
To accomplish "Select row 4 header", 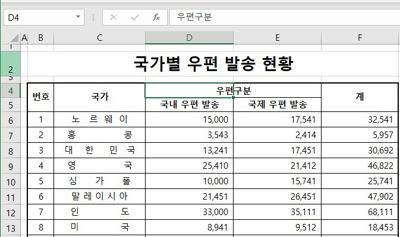I will [x=11, y=91].
